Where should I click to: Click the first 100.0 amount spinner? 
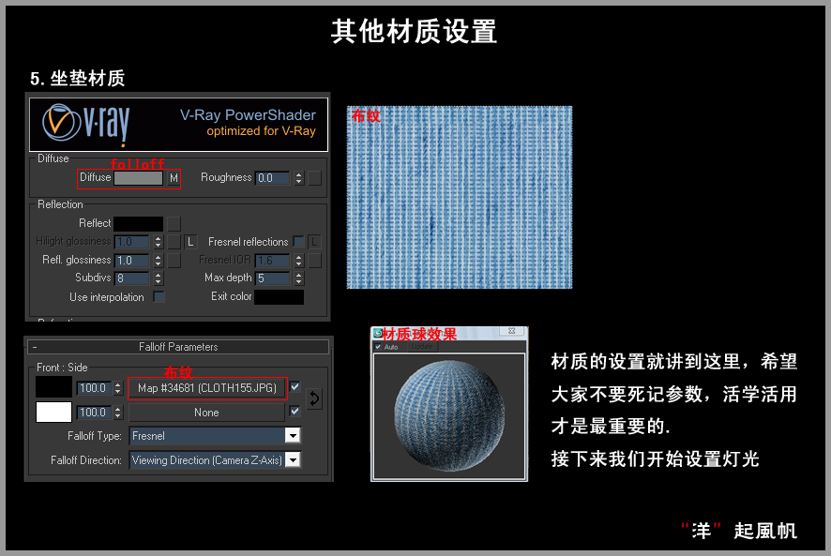click(118, 388)
